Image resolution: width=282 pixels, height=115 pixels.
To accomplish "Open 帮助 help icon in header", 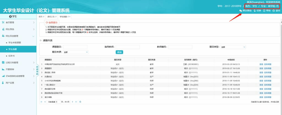I will coord(264,11).
